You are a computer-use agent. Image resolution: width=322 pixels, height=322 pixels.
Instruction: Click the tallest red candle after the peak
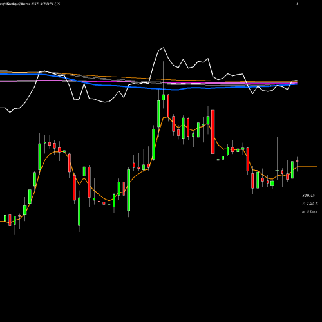(x=213, y=132)
